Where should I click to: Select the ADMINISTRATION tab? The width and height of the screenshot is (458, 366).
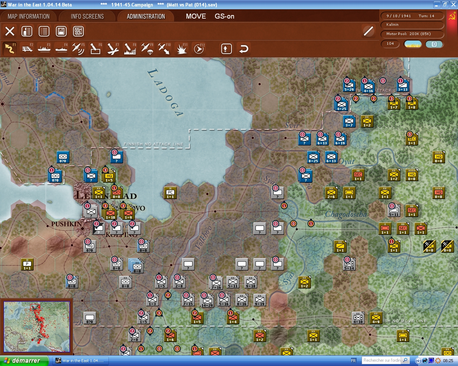[x=146, y=16]
